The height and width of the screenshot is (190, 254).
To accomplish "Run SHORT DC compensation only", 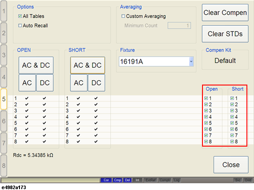I will click(96, 83).
